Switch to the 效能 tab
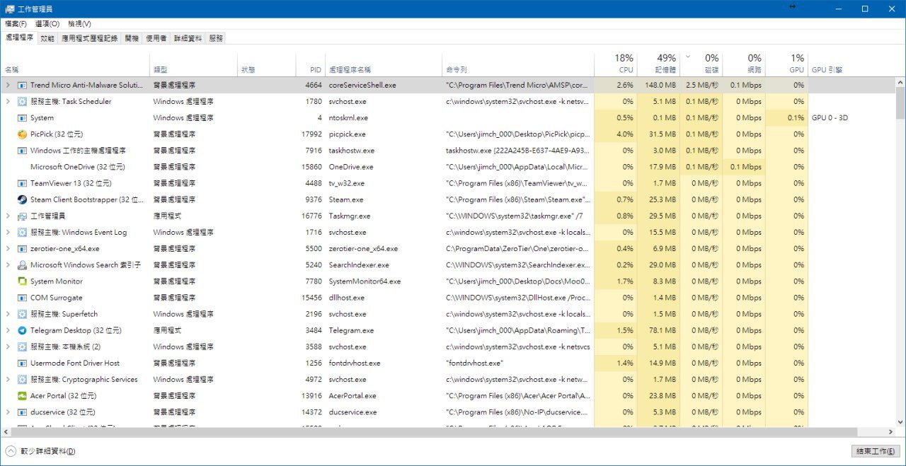The width and height of the screenshot is (906, 466). [47, 38]
